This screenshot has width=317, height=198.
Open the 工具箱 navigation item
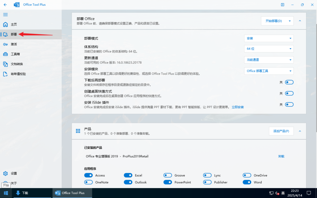pos(31,54)
